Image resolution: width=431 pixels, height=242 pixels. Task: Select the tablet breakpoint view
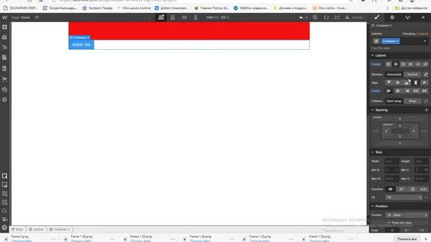coord(172,17)
